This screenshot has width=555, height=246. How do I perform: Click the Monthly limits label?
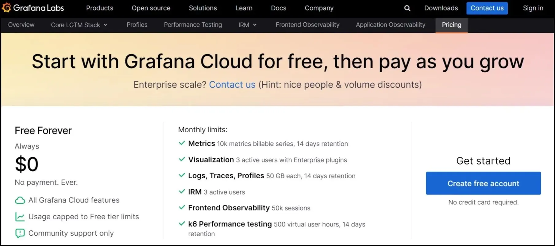203,130
